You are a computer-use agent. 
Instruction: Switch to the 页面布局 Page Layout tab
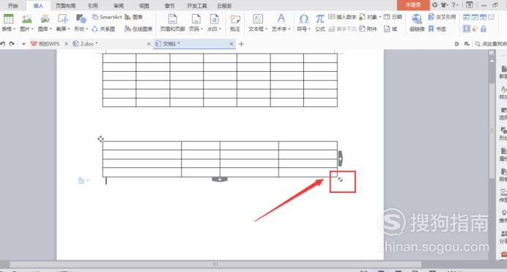pos(66,6)
